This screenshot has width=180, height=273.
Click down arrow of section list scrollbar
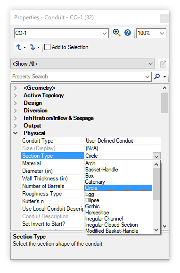(x=156, y=230)
